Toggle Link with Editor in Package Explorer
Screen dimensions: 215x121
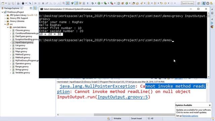[x=35, y=8]
